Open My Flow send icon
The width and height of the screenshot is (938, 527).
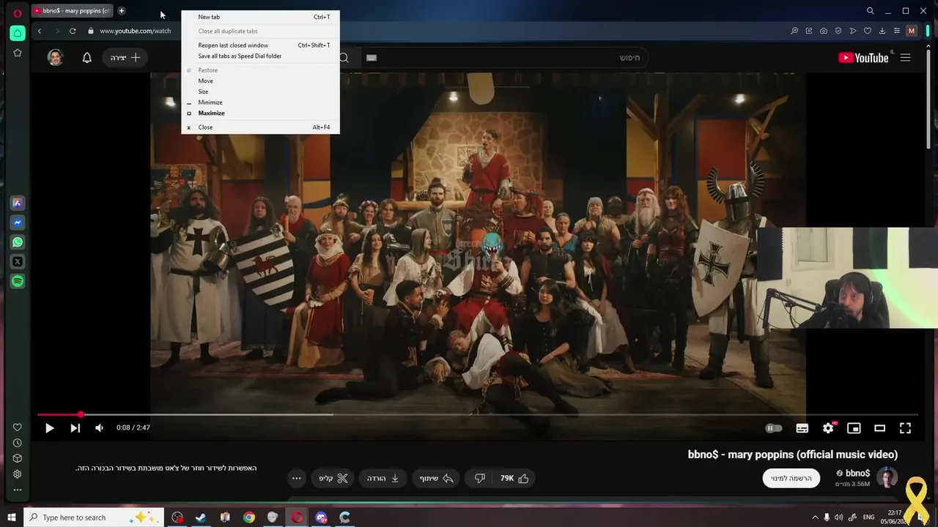tap(853, 31)
